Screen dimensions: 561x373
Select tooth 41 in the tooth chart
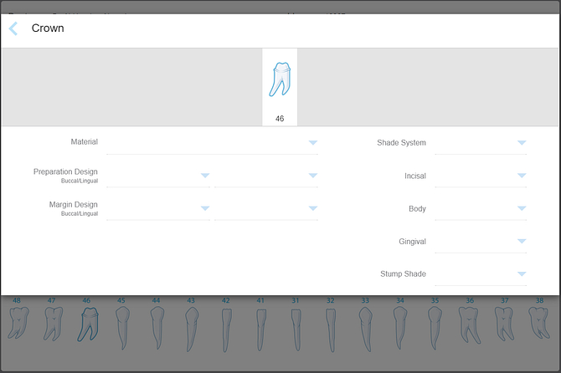point(260,326)
